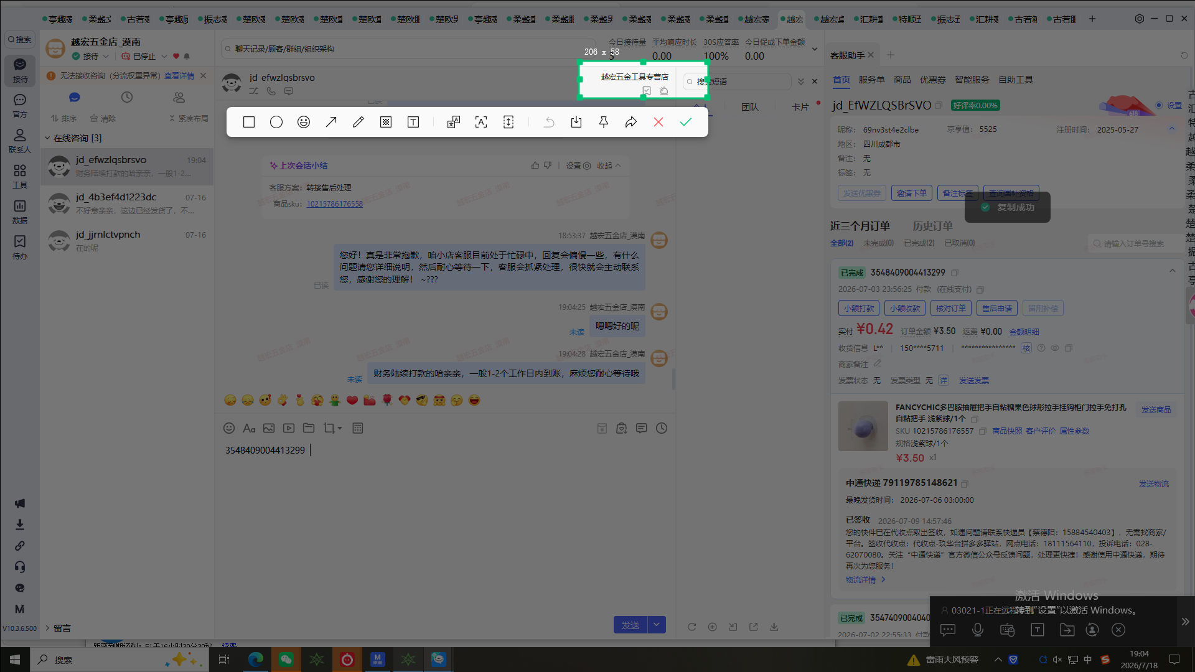Activate the screenshot translate tool
Screen dimensions: 1195x672
point(454,122)
